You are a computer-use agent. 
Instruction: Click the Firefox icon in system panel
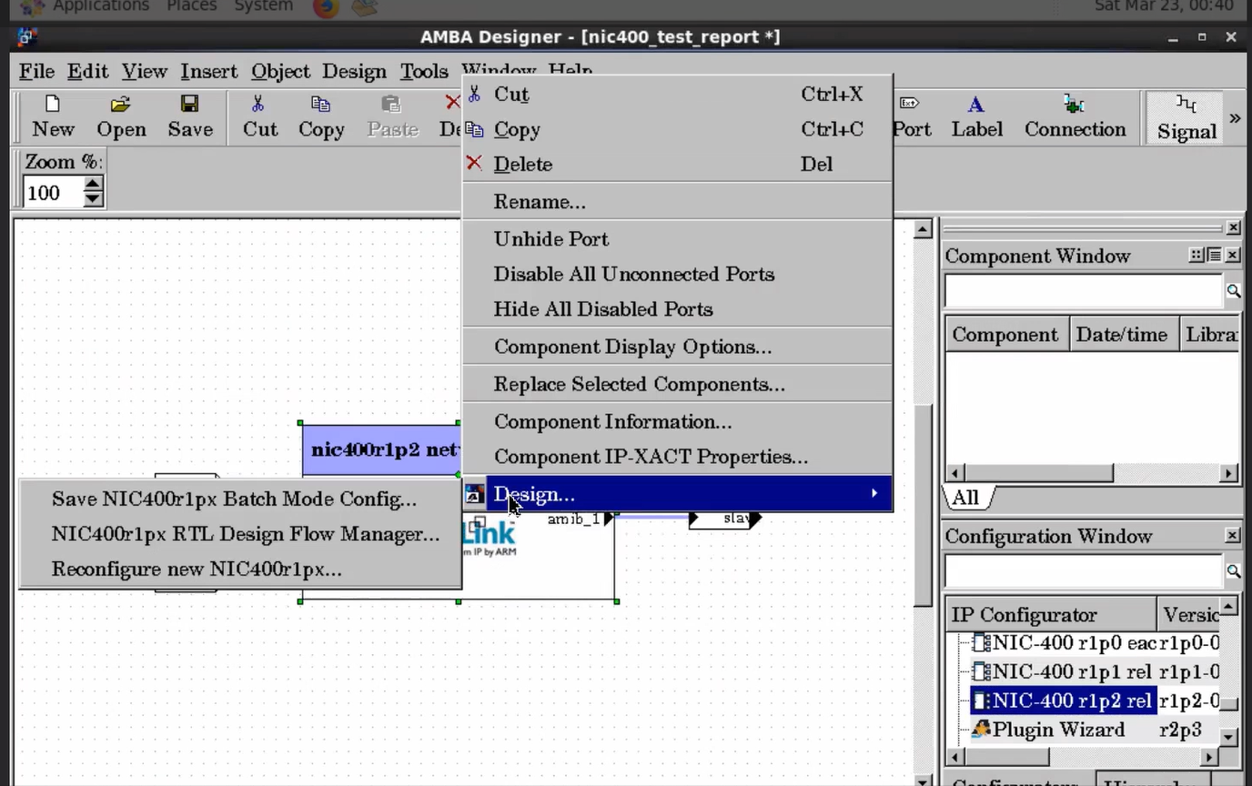[325, 7]
